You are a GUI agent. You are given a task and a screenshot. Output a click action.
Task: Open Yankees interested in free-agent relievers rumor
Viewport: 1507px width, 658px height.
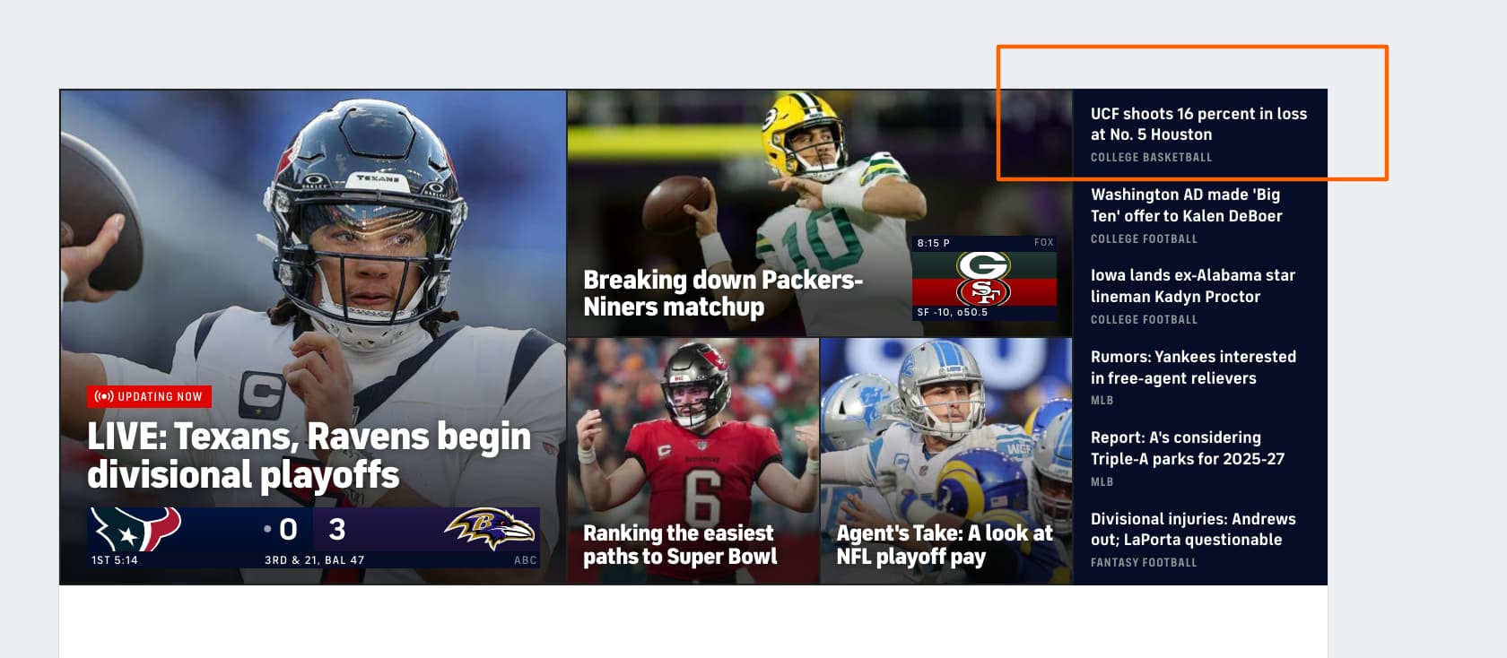click(1193, 368)
